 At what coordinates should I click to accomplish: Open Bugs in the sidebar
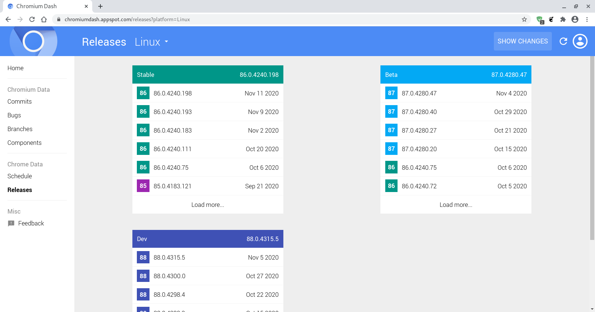pos(14,115)
